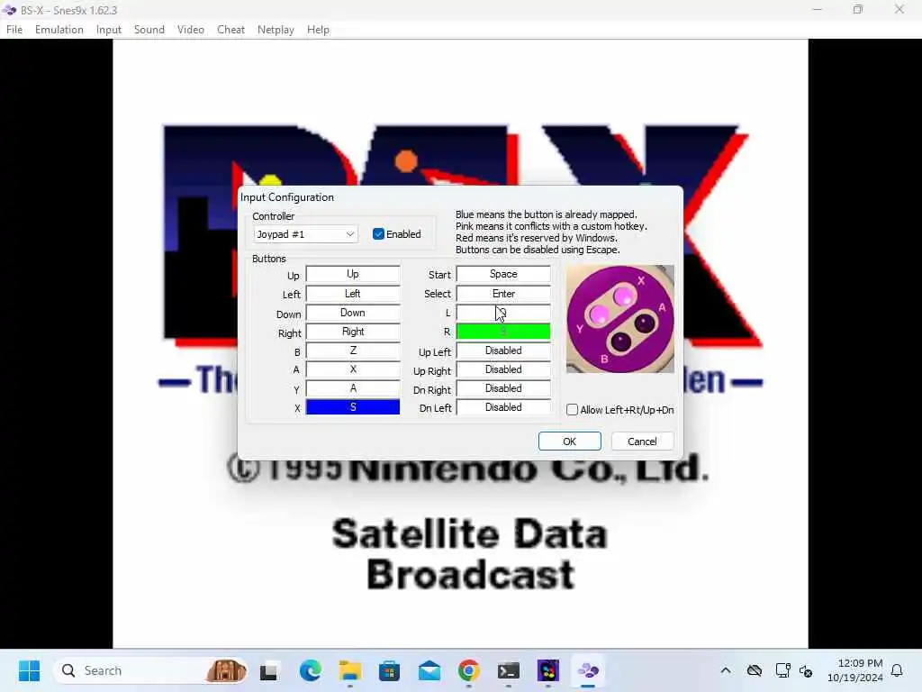This screenshot has width=922, height=692.
Task: Expand the Joypad #1 controller dropdown
Action: click(x=305, y=234)
